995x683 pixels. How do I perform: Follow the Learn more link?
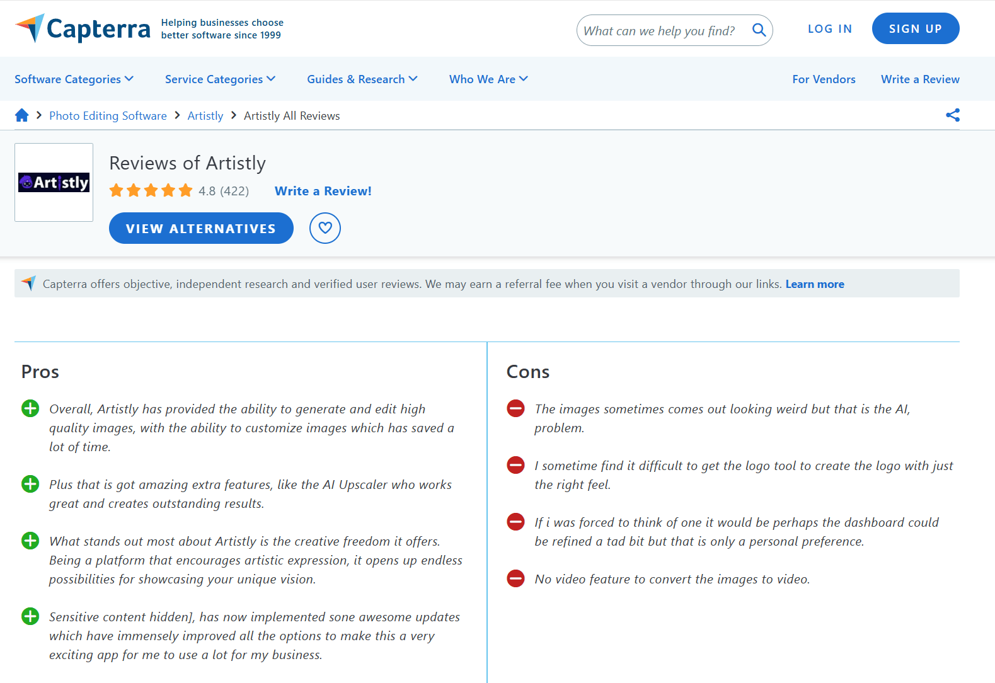pyautogui.click(x=814, y=284)
